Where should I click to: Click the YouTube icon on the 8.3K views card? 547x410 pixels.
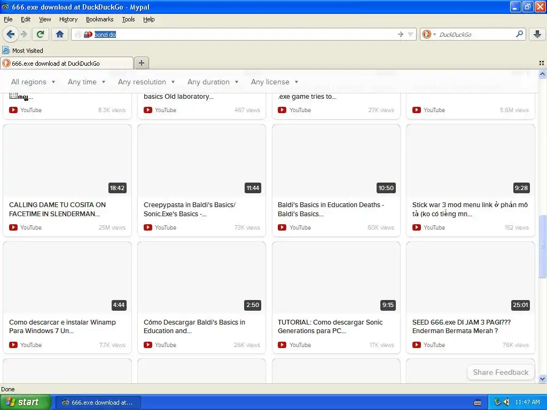tap(13, 110)
